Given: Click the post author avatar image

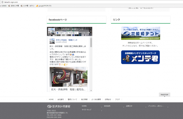Looking at the screenshot, I should 52,41.
